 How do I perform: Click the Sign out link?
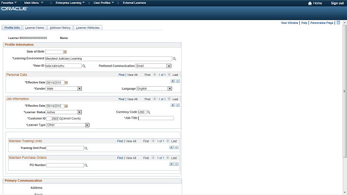tap(337, 3)
